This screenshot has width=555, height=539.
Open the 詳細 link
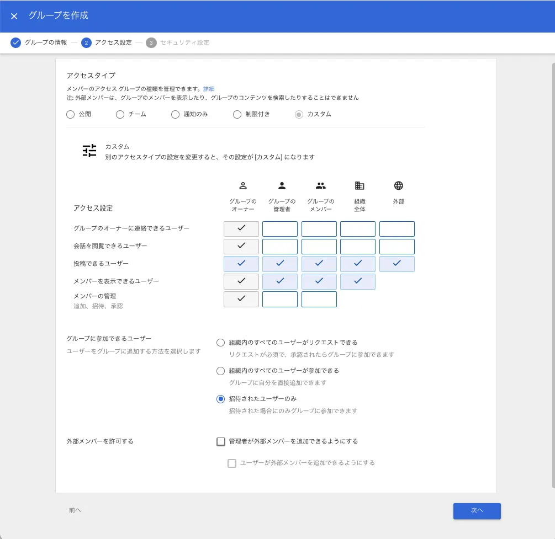pos(209,89)
